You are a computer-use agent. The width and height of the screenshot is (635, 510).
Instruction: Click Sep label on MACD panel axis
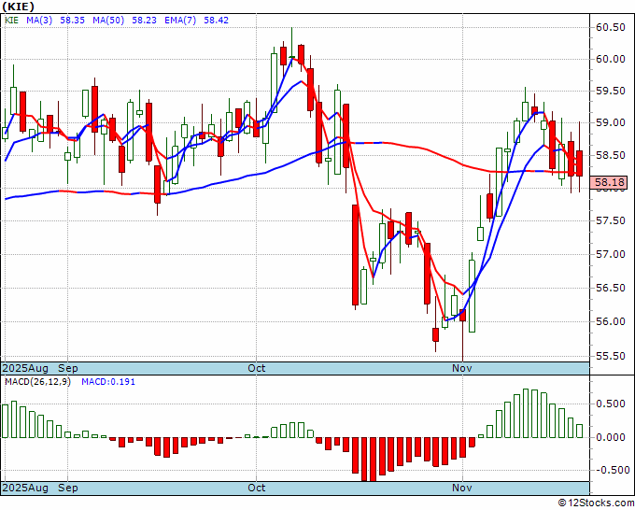[x=68, y=488]
